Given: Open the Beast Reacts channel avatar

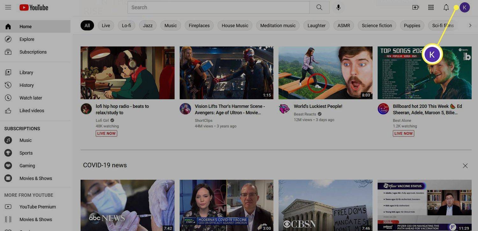Looking at the screenshot, I should coord(284,109).
